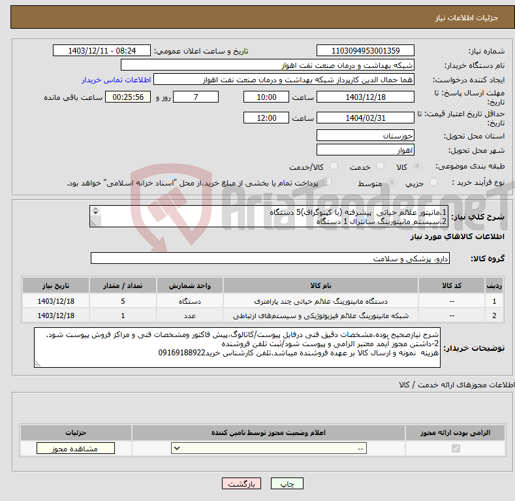The image size is (515, 501).
Task: Click scroll down arrow in شرح کلی نیاز box
Action: tap(95, 213)
